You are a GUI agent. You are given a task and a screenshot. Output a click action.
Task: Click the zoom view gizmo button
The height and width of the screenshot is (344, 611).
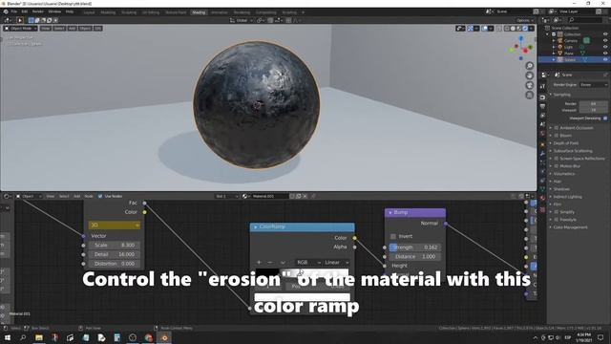pos(529,66)
